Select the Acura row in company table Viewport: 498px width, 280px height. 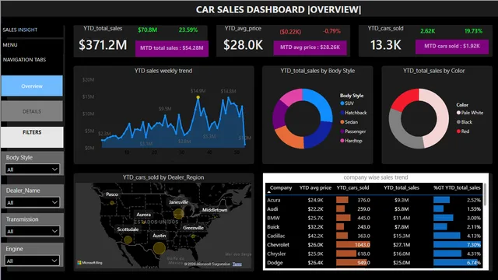coord(373,200)
